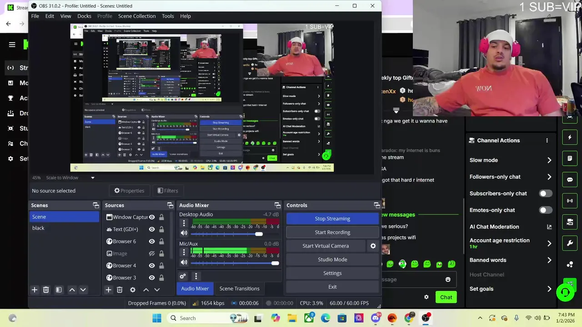Open Kick hamburger menu behind OBS
The image size is (582, 327).
(12, 45)
